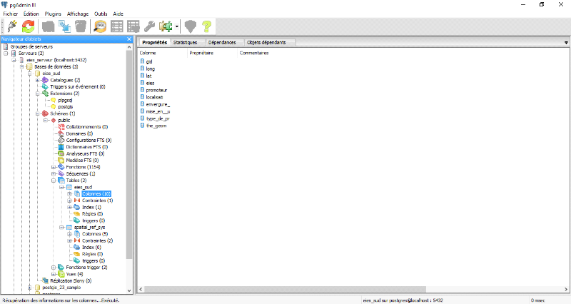Select Collationnements (0) in the tree
Viewport: 571px width, 304px height.
click(x=86, y=127)
